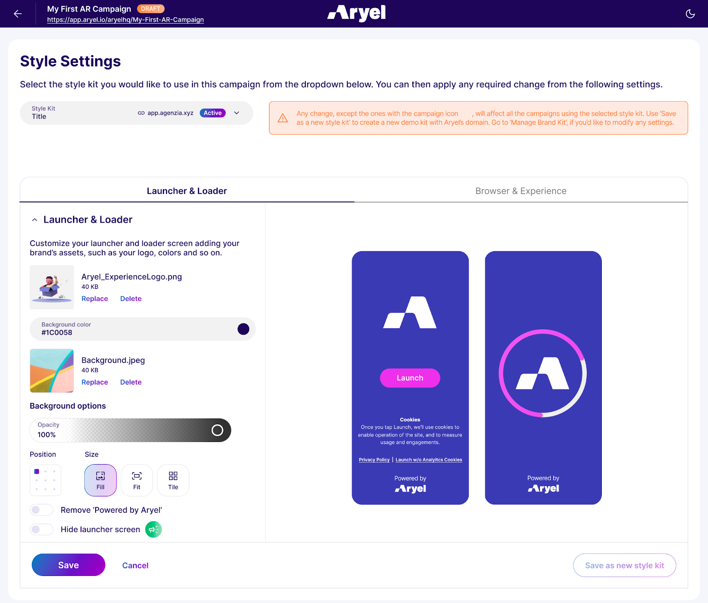Open background color swatch picker

[243, 329]
